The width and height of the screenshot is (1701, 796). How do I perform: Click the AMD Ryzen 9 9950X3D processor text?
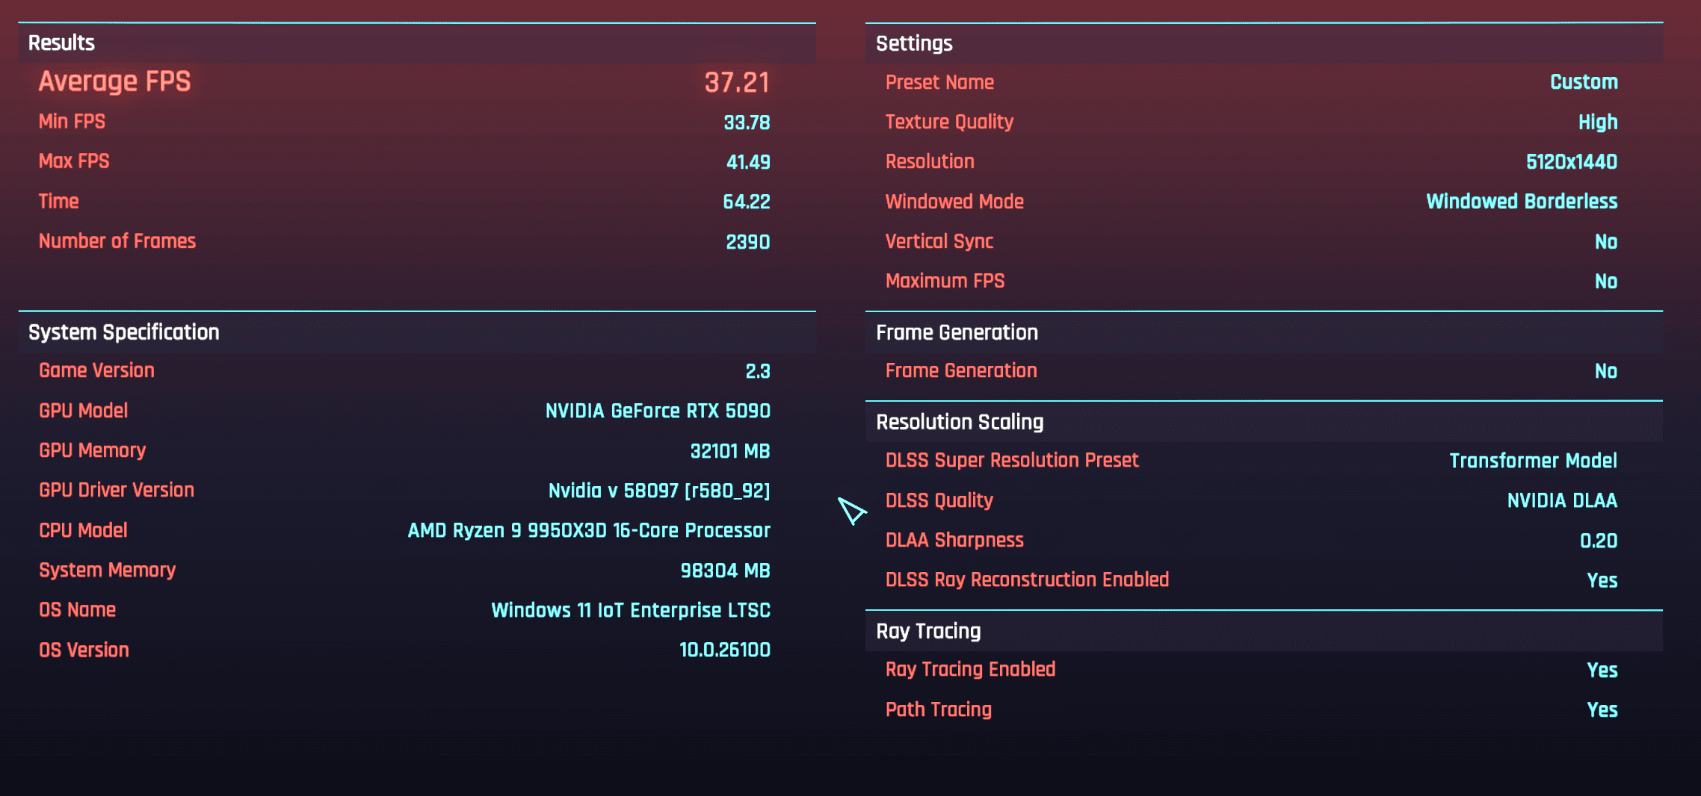click(x=588, y=531)
